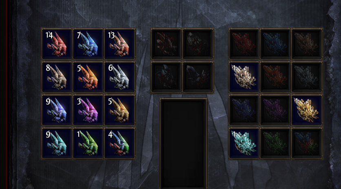Select the red crystal stack of 14
This screenshot has height=189, width=341.
[57, 44]
